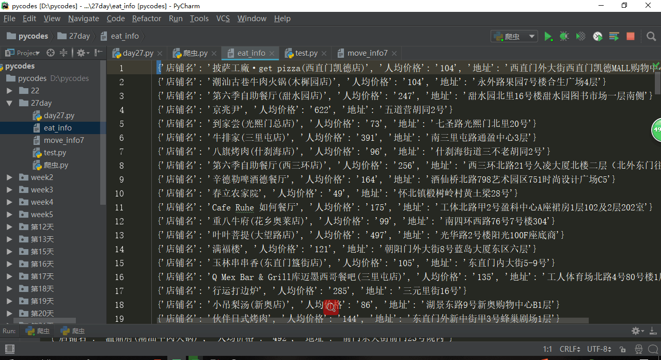
Task: Select test.py in the project tree
Action: coord(50,153)
